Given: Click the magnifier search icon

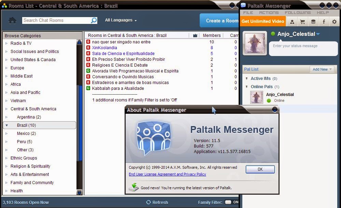Looking at the screenshot, I should coord(94,20).
